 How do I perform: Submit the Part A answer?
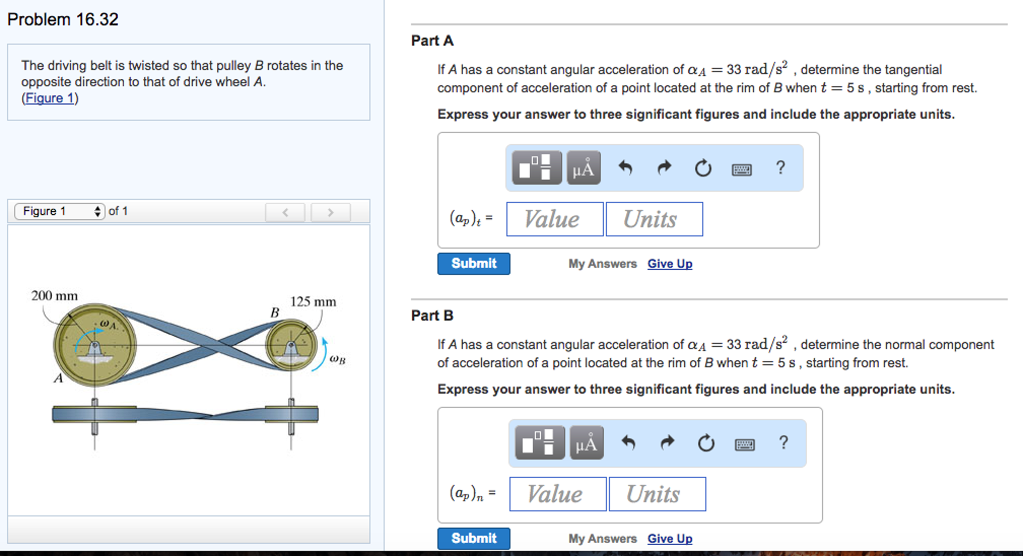pyautogui.click(x=473, y=263)
